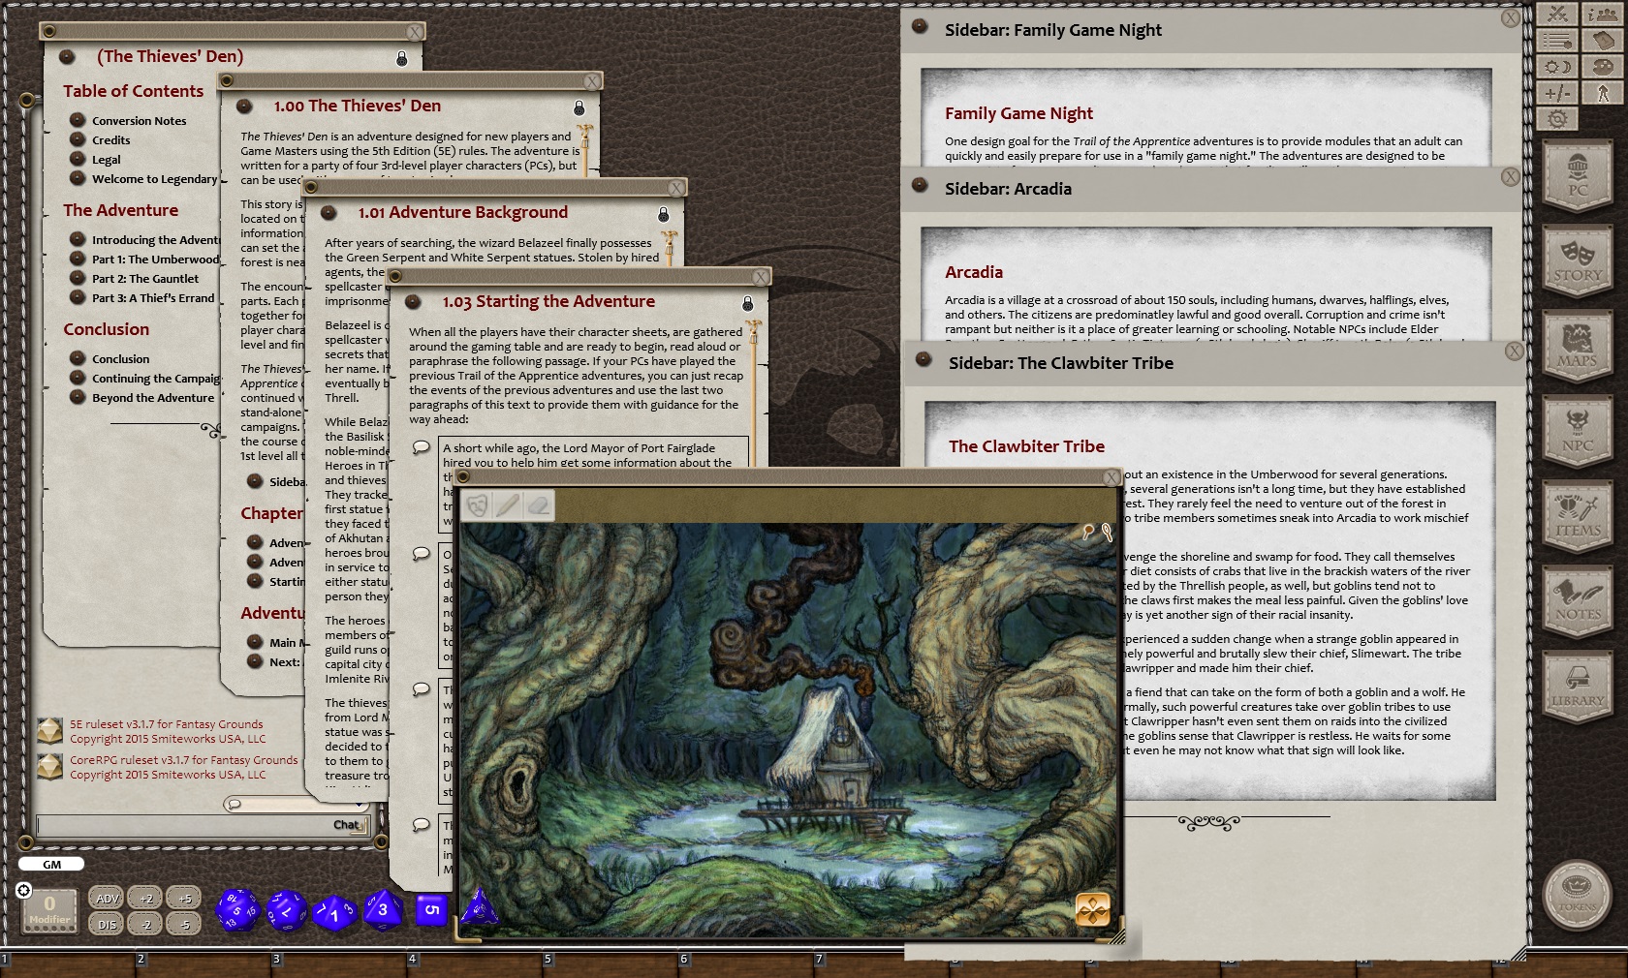Open the Tokens bag at the bottom right
This screenshot has width=1628, height=978.
(1576, 896)
